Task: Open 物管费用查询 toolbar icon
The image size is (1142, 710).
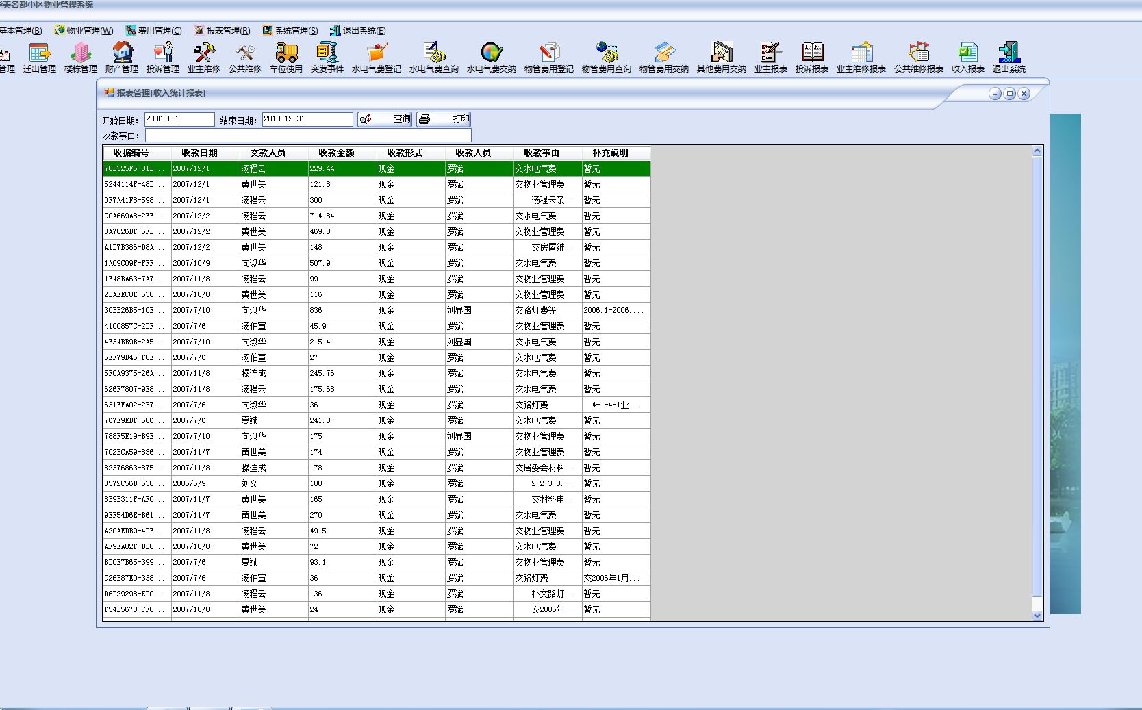Action: (607, 58)
